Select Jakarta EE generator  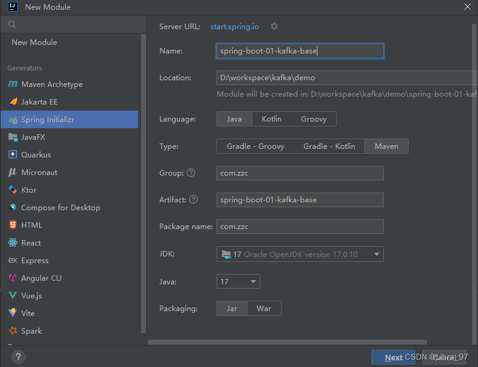(x=69, y=101)
